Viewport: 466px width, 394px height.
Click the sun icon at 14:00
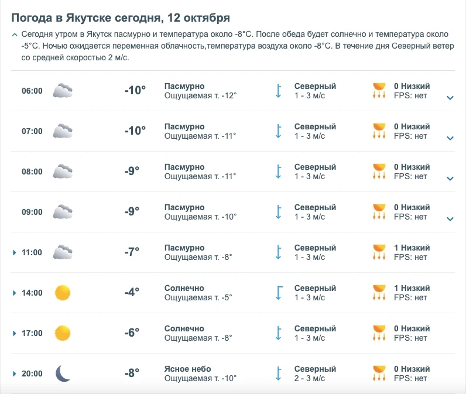[63, 293]
